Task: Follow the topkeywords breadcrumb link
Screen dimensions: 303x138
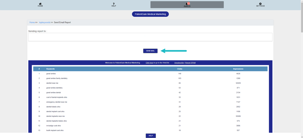Action: pyautogui.click(x=45, y=22)
